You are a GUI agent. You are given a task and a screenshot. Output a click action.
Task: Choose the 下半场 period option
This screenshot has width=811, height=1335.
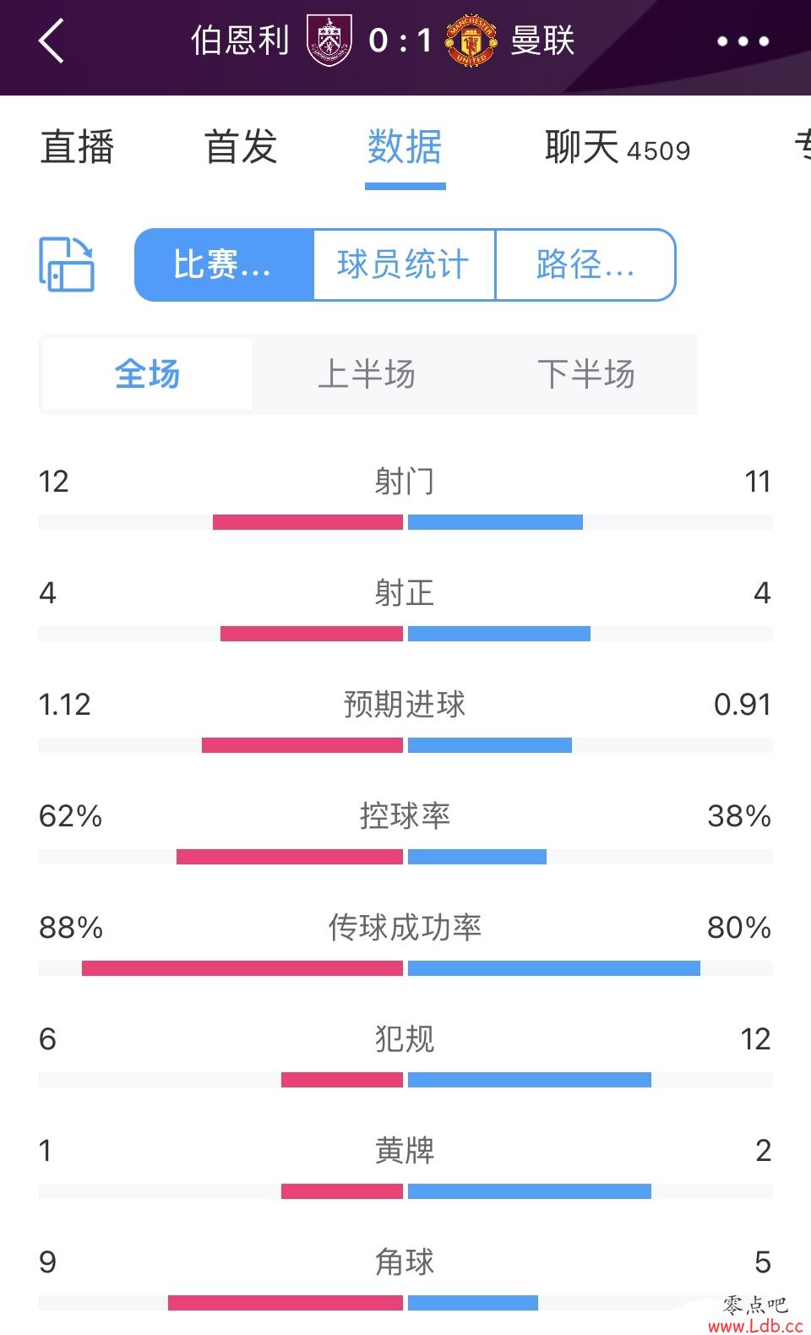point(586,374)
